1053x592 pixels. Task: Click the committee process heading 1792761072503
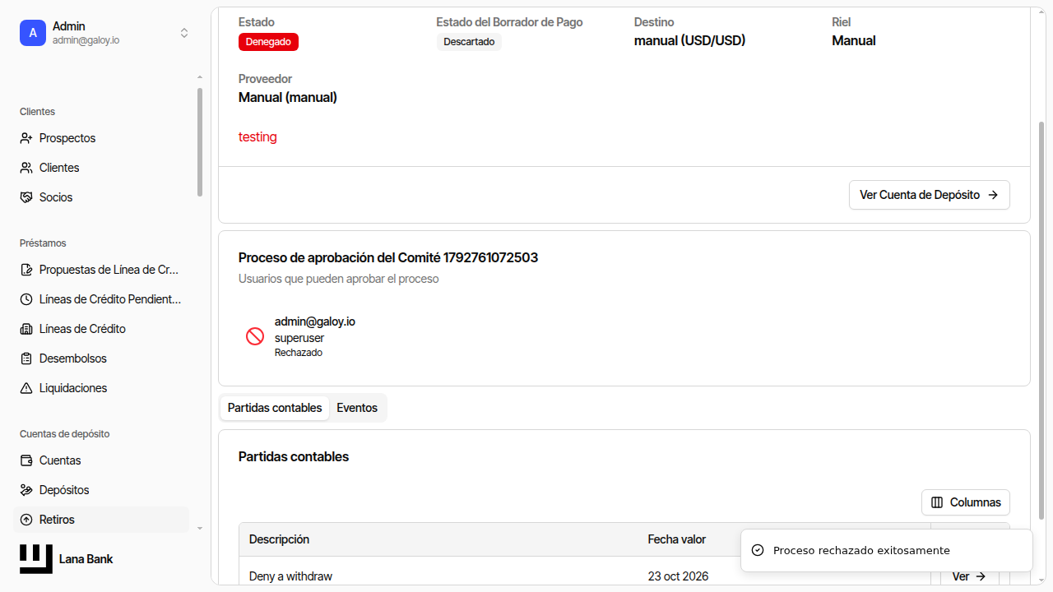point(388,257)
